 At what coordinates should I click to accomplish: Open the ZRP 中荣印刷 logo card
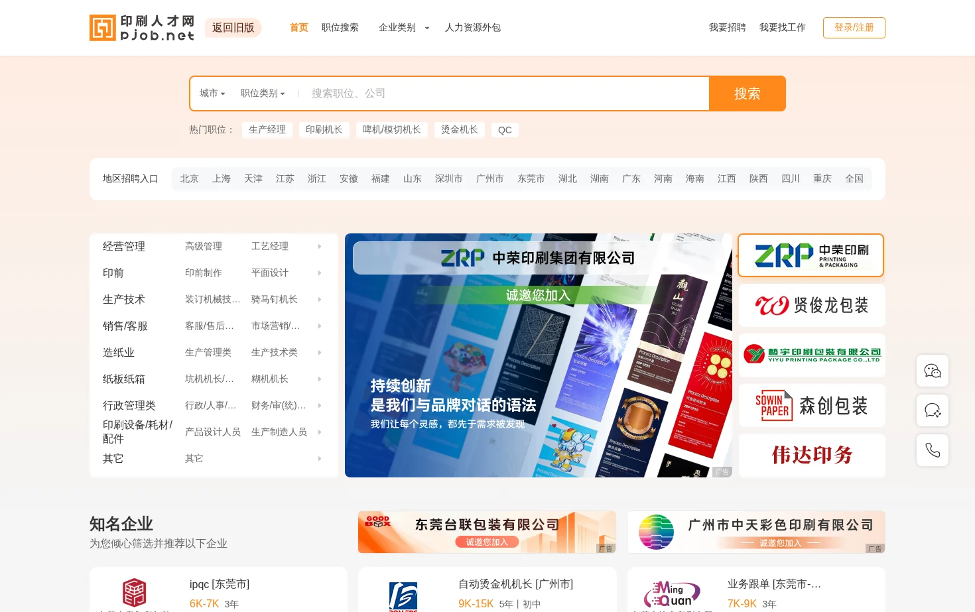tap(811, 255)
